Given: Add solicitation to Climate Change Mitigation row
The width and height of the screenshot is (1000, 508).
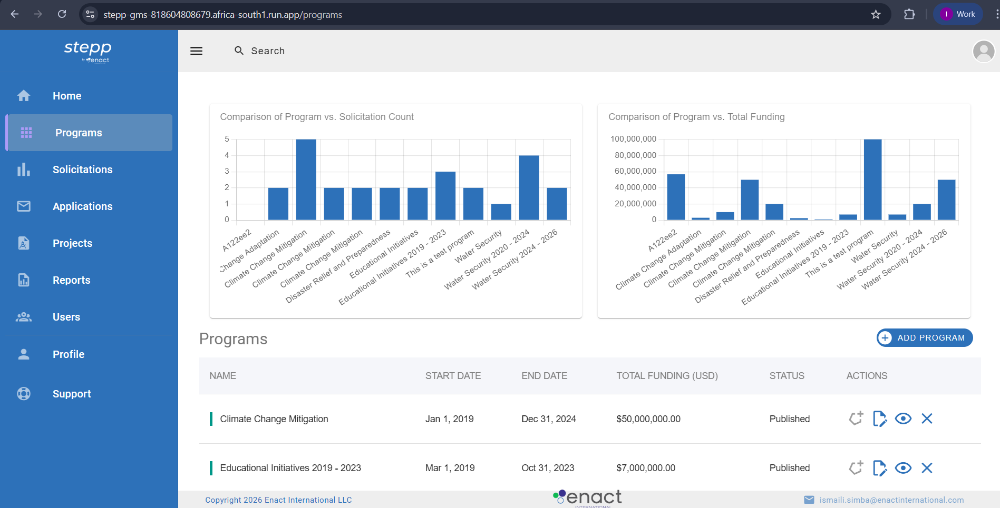Looking at the screenshot, I should [x=856, y=419].
